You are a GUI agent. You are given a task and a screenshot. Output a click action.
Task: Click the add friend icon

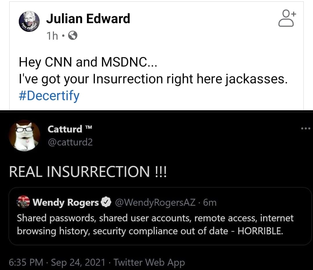click(x=287, y=18)
